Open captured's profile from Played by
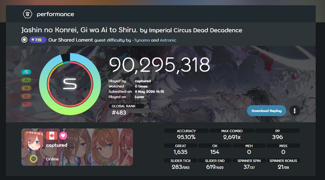Viewport: 325px width, 180px height. (143, 81)
